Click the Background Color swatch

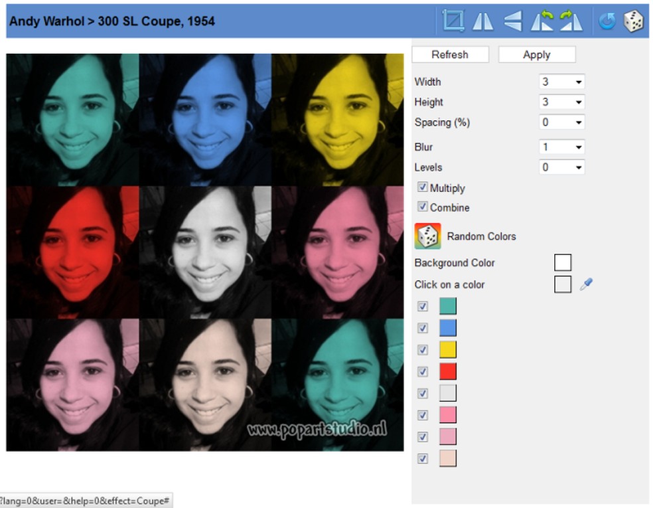point(563,262)
